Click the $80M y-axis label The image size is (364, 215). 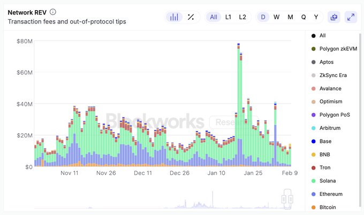25,41
